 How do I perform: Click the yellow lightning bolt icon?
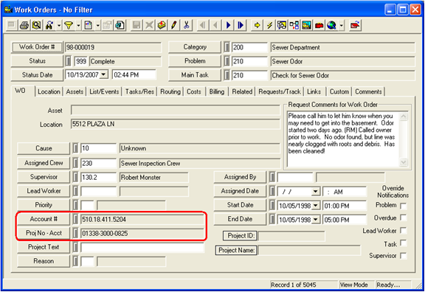point(269,26)
